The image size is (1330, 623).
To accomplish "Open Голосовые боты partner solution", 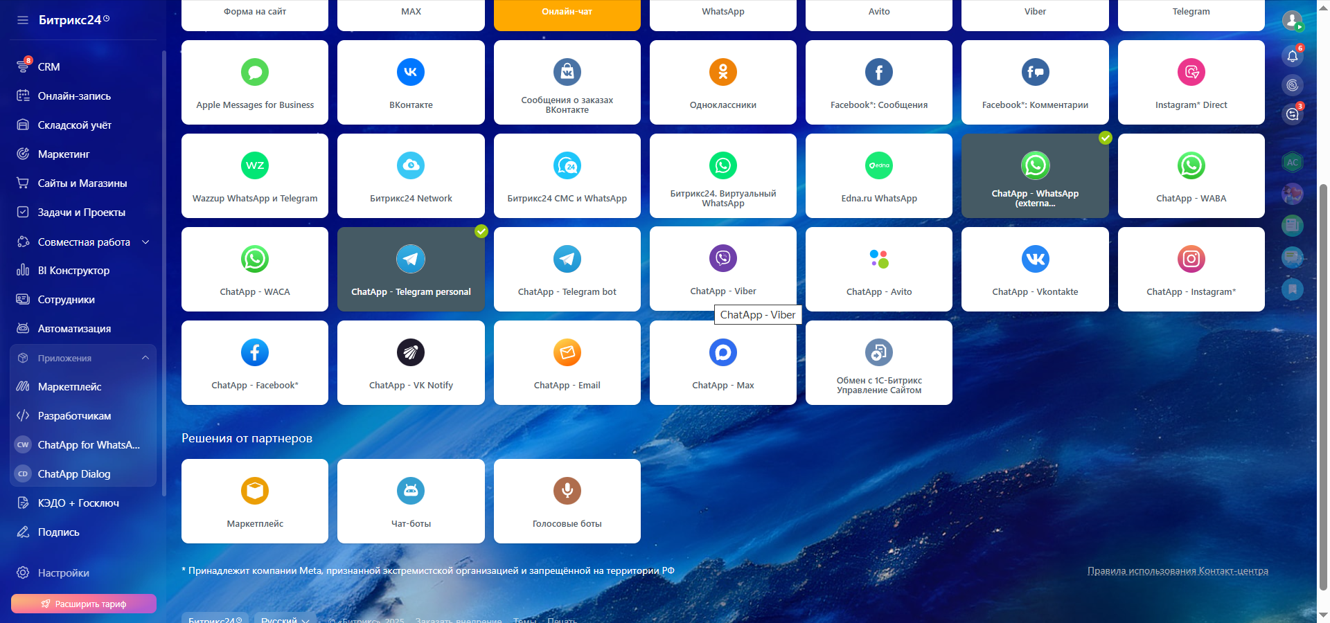I will pos(567,502).
